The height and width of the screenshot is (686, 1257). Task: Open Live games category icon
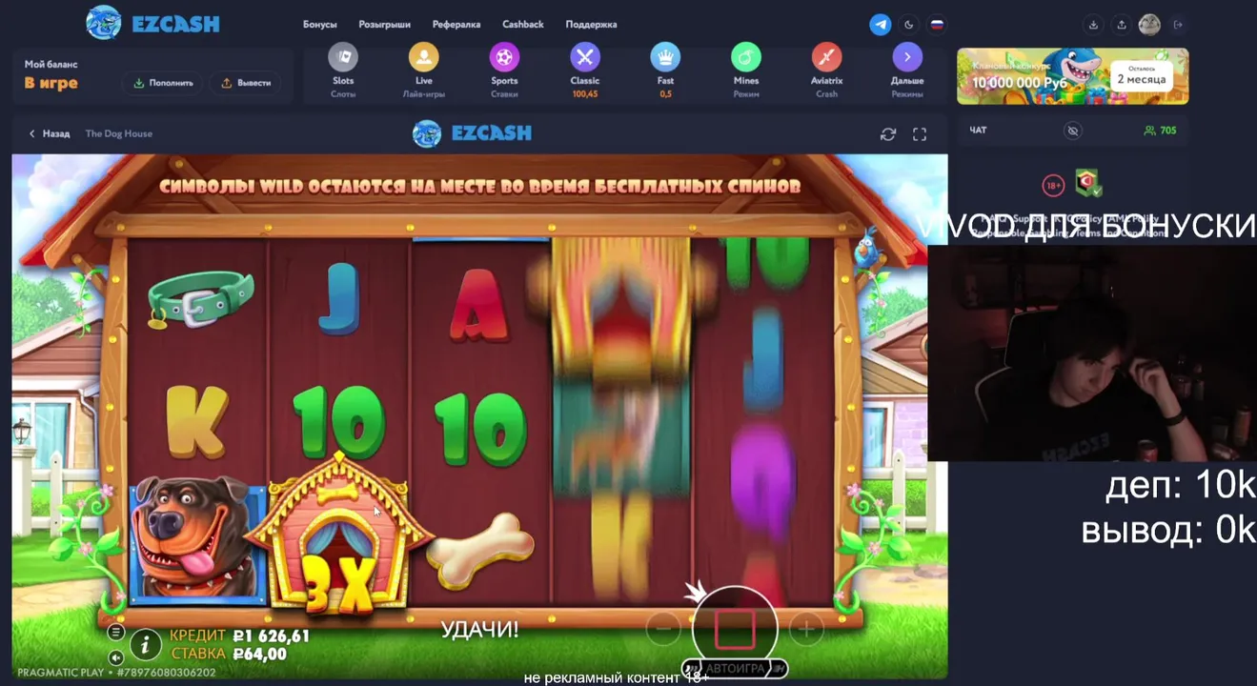click(x=423, y=58)
